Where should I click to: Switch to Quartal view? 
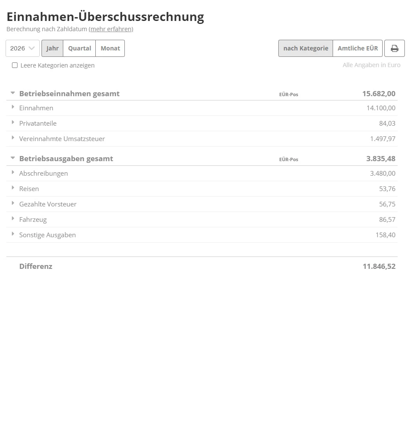[80, 48]
